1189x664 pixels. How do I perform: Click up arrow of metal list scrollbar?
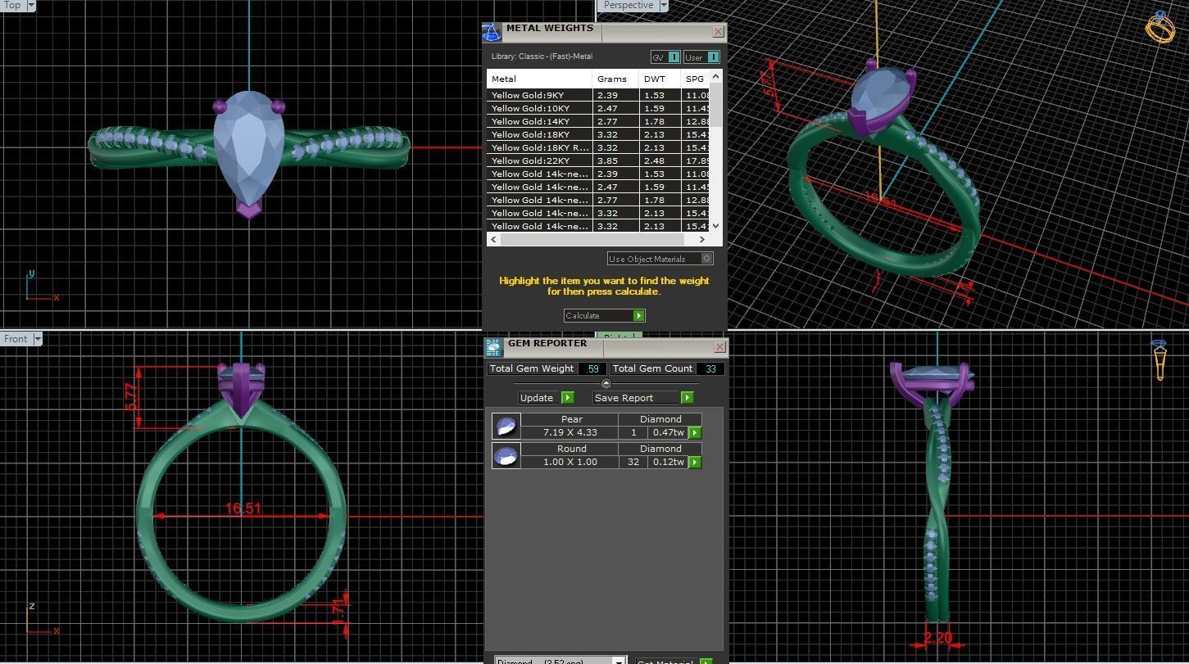coord(716,76)
